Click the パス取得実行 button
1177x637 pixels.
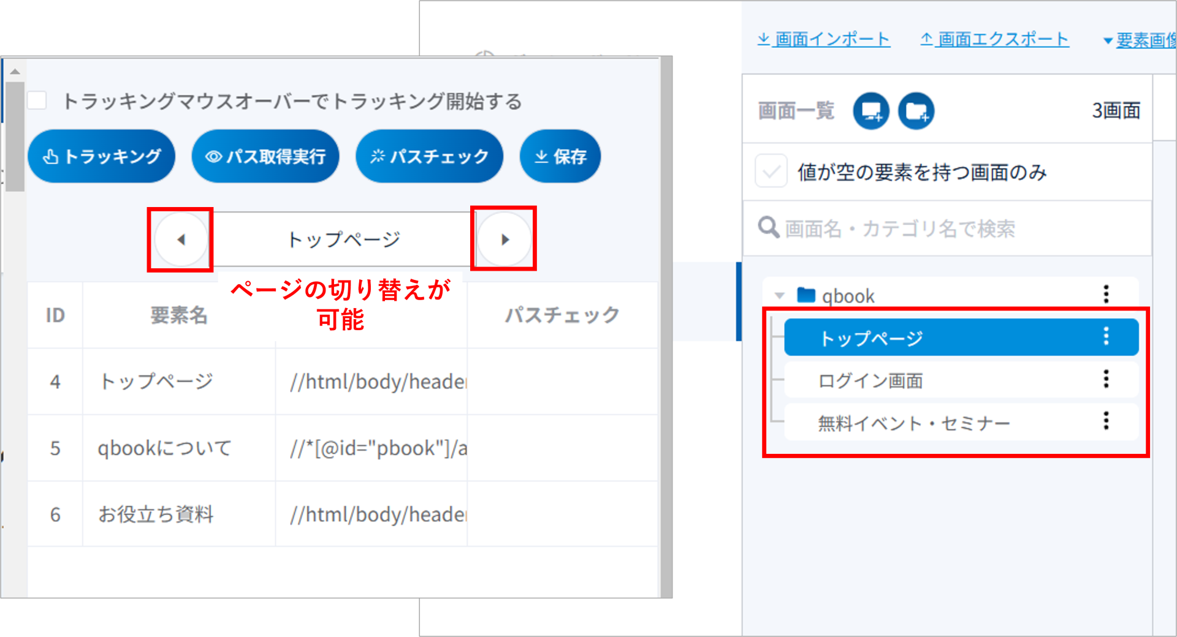(265, 157)
